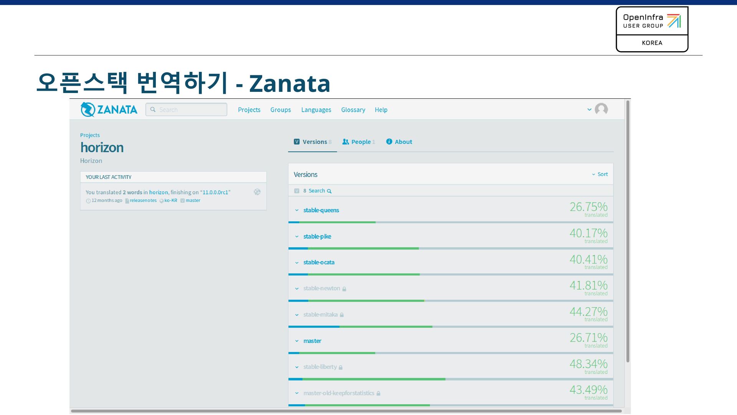The width and height of the screenshot is (737, 415).
Task: Switch to the Versions tab
Action: 312,142
